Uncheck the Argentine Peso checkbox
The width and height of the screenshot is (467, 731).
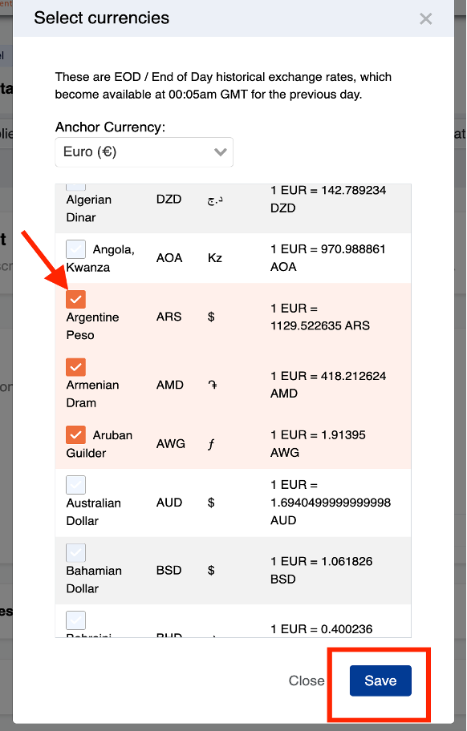click(x=75, y=299)
